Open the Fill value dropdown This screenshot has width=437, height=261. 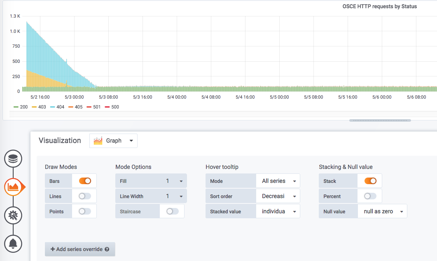[x=173, y=181]
